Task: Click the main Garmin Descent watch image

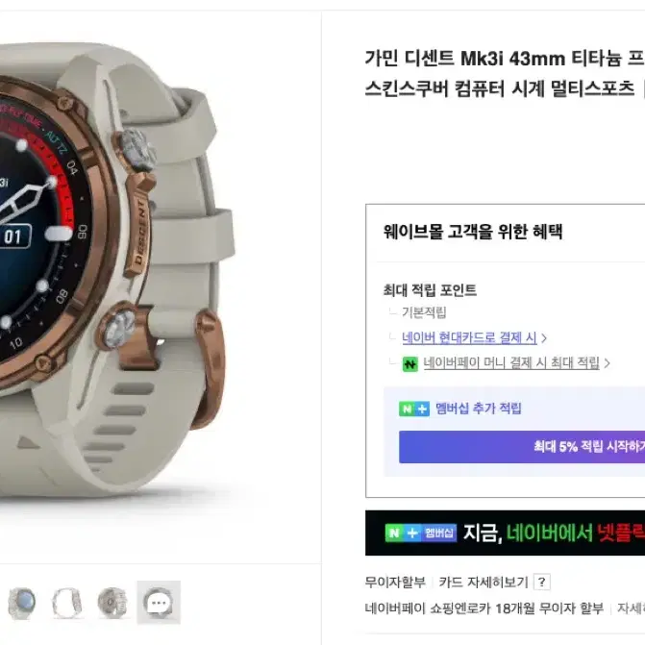Action: click(117, 271)
